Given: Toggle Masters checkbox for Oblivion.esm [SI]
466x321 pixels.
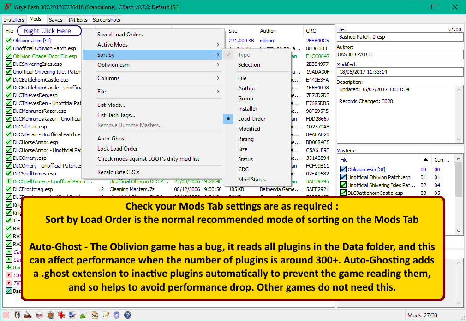Looking at the screenshot, I should pyautogui.click(x=343, y=169).
